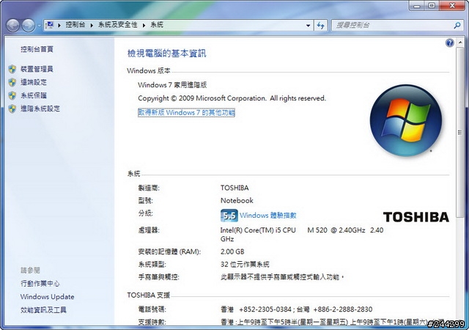Click the Forward navigation arrow button
This screenshot has width=469, height=330.
29,26
